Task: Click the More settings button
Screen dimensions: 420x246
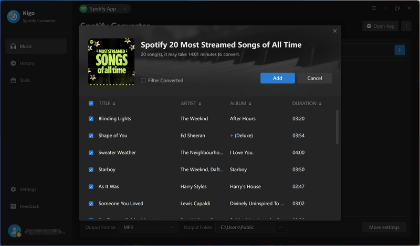Action: [384, 227]
